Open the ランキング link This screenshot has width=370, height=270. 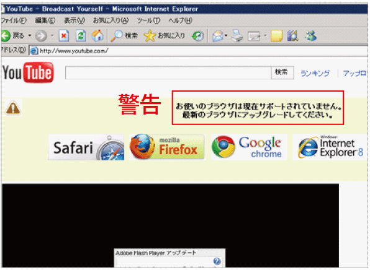tap(315, 74)
